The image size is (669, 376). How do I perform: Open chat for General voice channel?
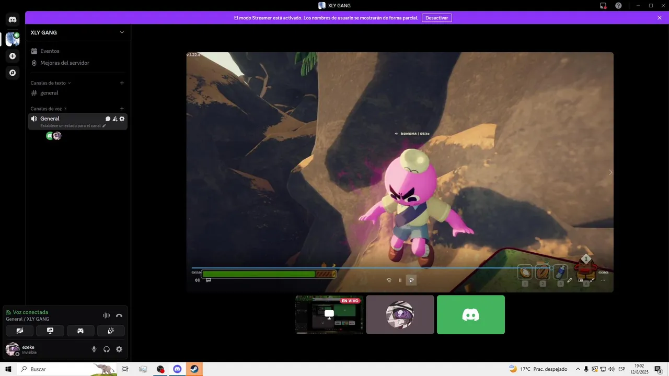(x=108, y=119)
